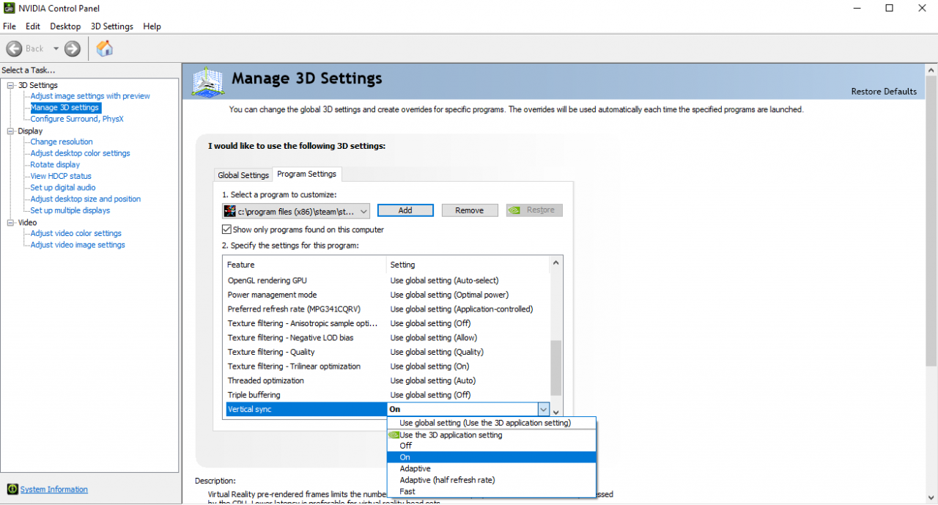938x505 pixels.
Task: Choose Adaptive (half refresh rate) option
Action: pyautogui.click(x=447, y=480)
